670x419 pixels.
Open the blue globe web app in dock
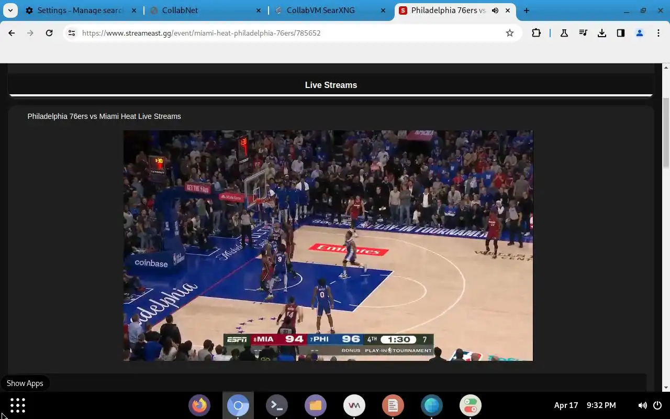tap(432, 405)
